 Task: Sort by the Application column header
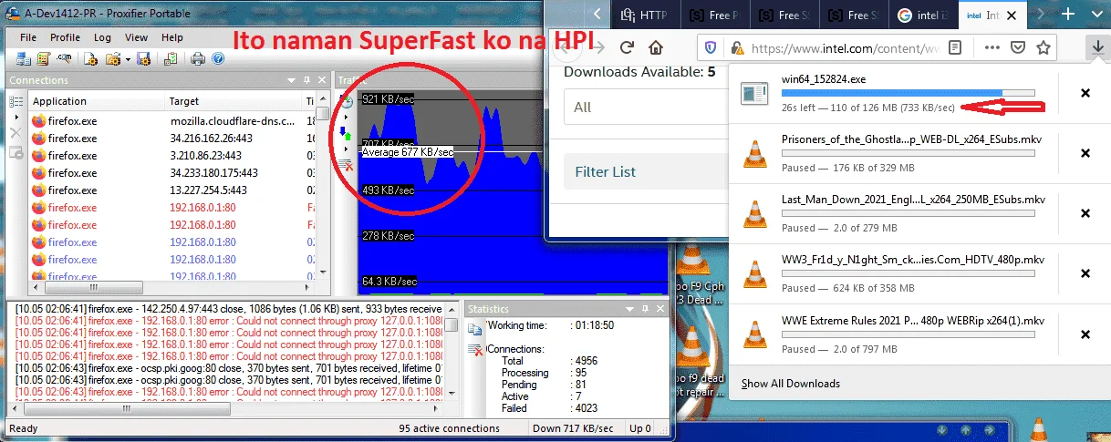pyautogui.click(x=97, y=101)
